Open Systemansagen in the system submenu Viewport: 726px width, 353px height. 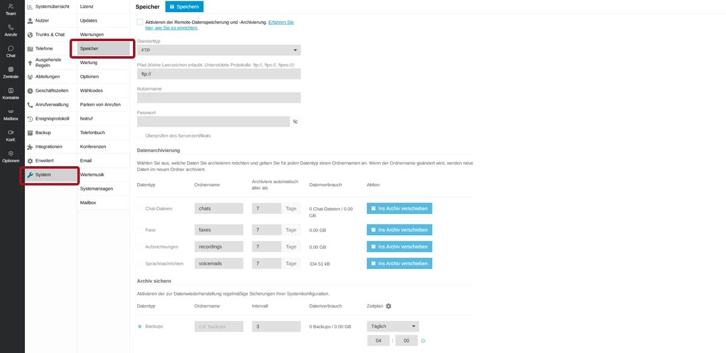pyautogui.click(x=103, y=189)
